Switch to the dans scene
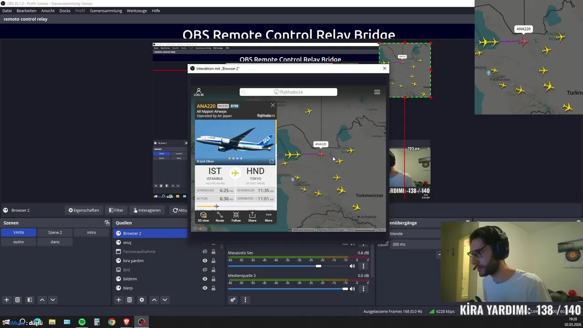Screen dimensions: 583x328 (55, 242)
